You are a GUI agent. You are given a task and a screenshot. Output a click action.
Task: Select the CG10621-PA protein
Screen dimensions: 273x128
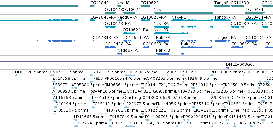click(x=127, y=41)
